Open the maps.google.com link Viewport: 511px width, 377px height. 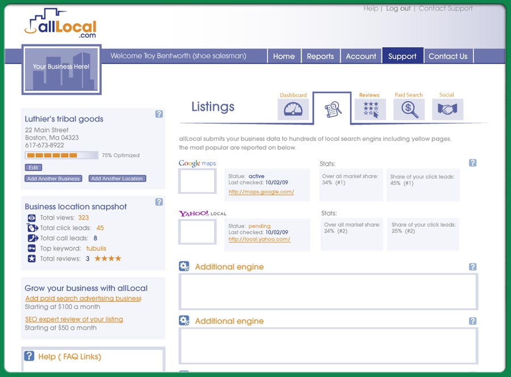pos(261,192)
